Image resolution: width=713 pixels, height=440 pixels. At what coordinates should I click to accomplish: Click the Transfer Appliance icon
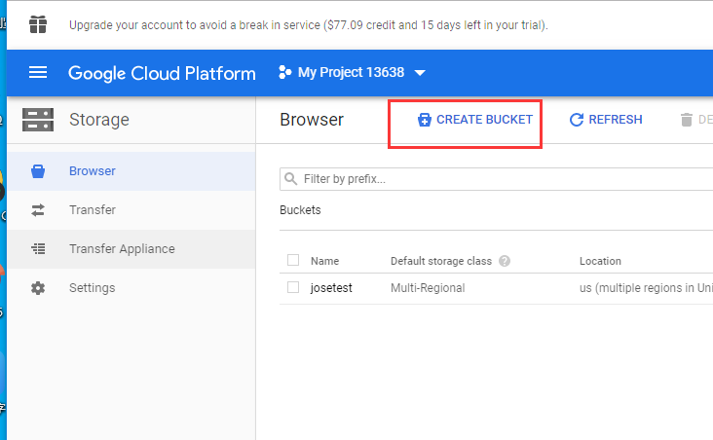tap(38, 248)
